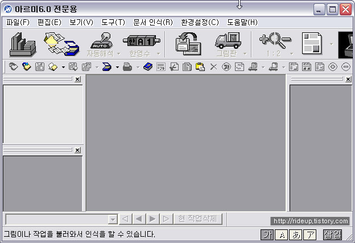Expand the 자동해석 dropdown arrow
Image resolution: width=355 pixels, height=243 pixels.
(x=119, y=54)
